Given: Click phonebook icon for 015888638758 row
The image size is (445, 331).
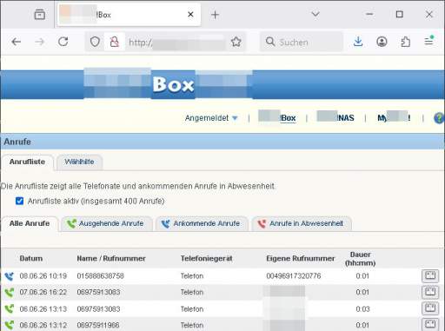Looking at the screenshot, I should pos(430,276).
